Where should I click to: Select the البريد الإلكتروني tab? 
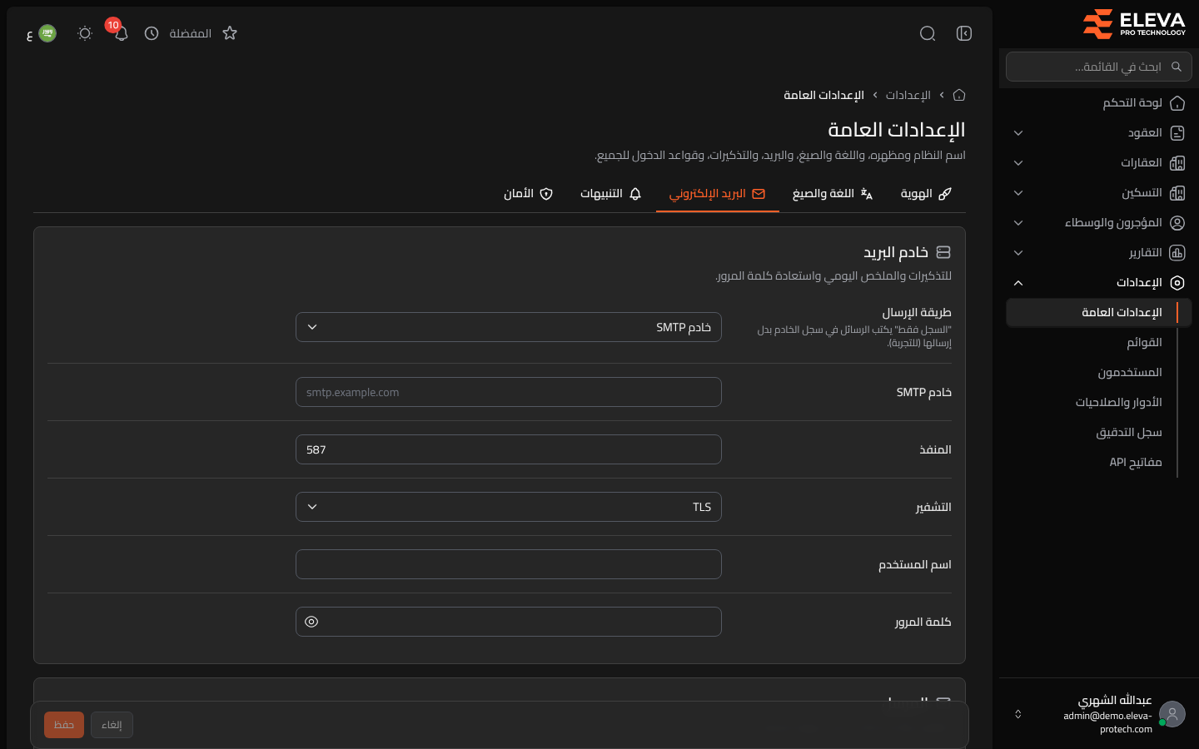[x=718, y=194]
